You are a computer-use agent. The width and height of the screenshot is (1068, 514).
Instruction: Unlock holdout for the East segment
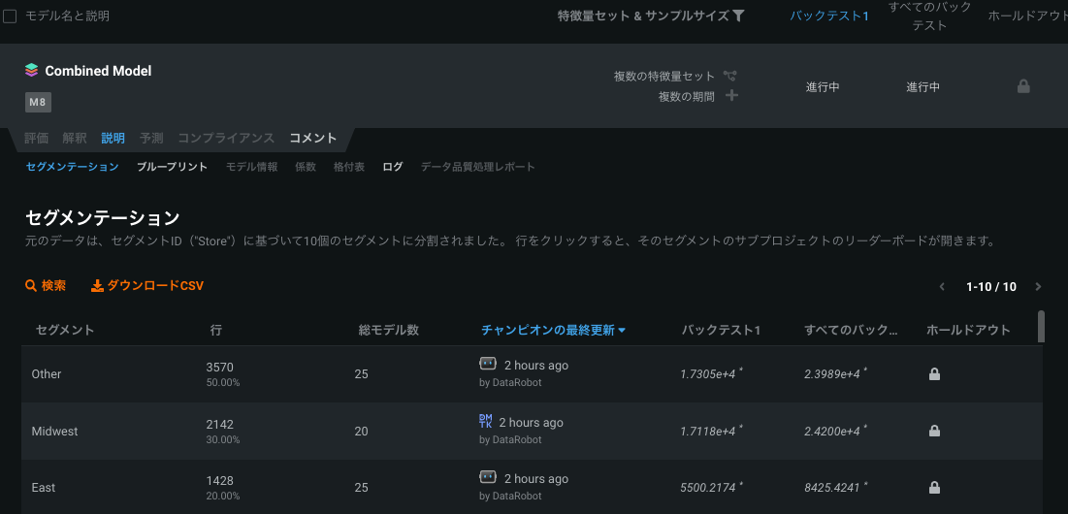934,487
